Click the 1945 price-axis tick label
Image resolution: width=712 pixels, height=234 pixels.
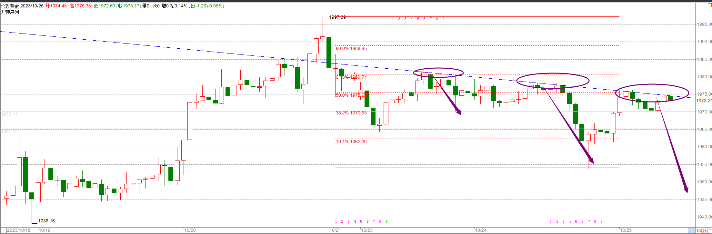704,200
